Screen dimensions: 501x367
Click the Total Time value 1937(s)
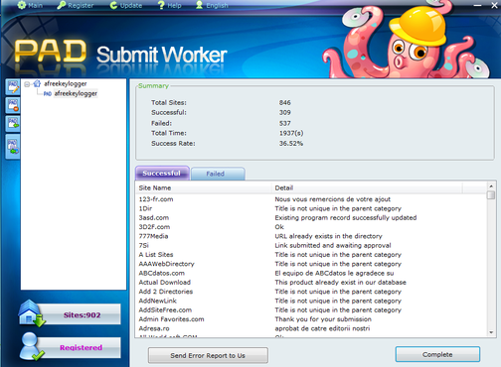(x=291, y=133)
